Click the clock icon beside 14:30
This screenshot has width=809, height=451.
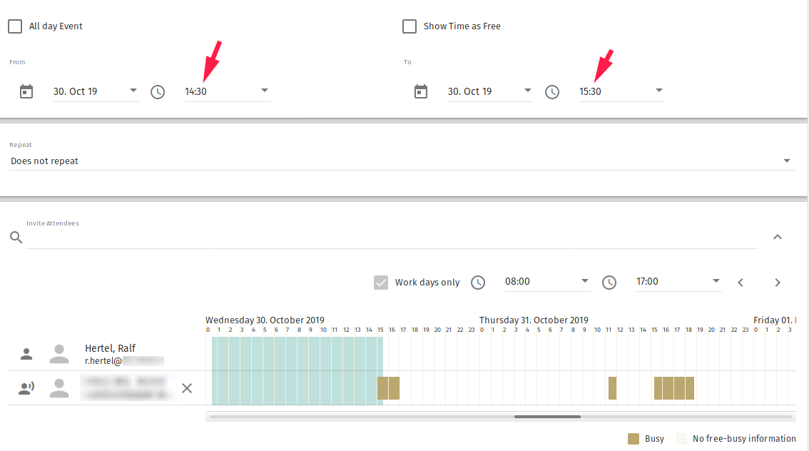tap(158, 92)
